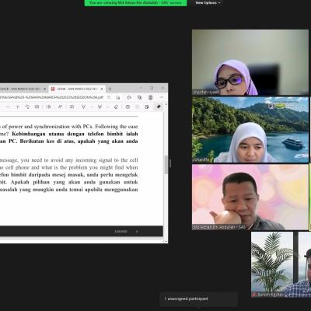Image resolution: width=311 pixels, height=311 pixels.
Task: Open the browser Favorites star icon
Action: click(129, 97)
